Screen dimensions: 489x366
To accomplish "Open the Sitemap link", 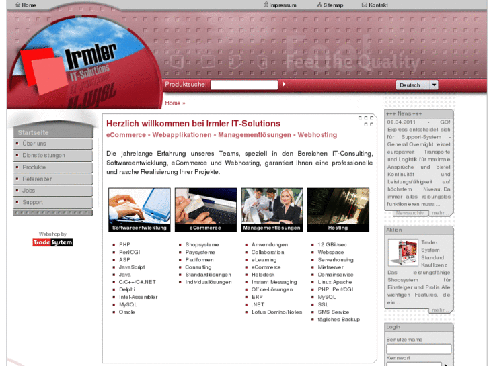I will (333, 5).
